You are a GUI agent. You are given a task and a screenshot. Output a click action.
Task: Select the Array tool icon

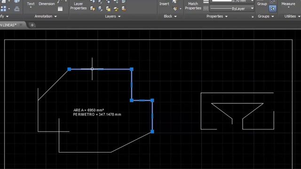click(3, 8)
